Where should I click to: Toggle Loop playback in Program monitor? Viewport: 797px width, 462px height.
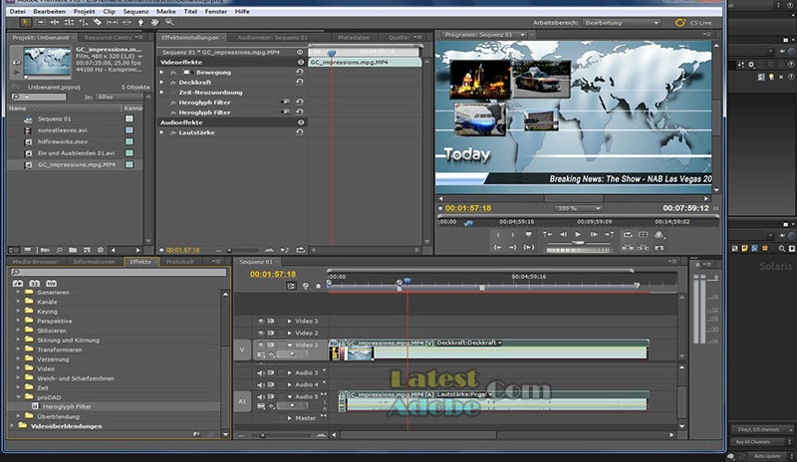pos(628,234)
